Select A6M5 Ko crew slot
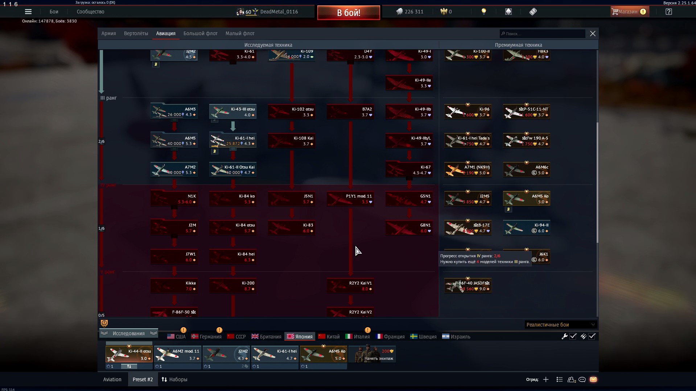 (x=324, y=354)
